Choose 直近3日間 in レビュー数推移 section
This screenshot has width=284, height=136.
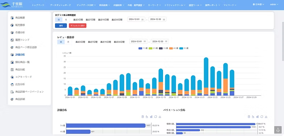(x=80, y=42)
